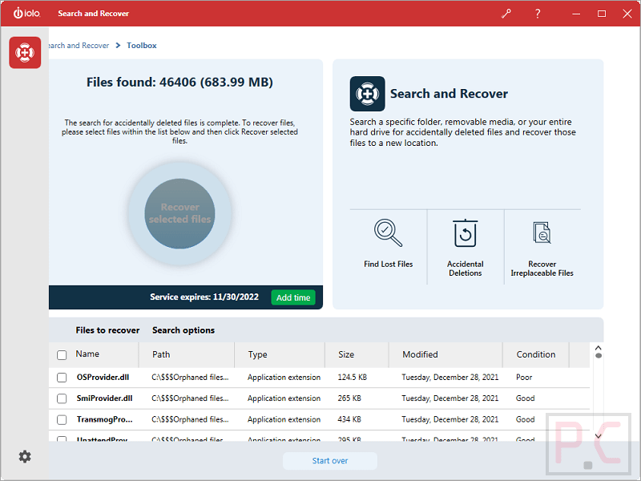641x481 pixels.
Task: Click the green Add time button
Action: pyautogui.click(x=293, y=297)
